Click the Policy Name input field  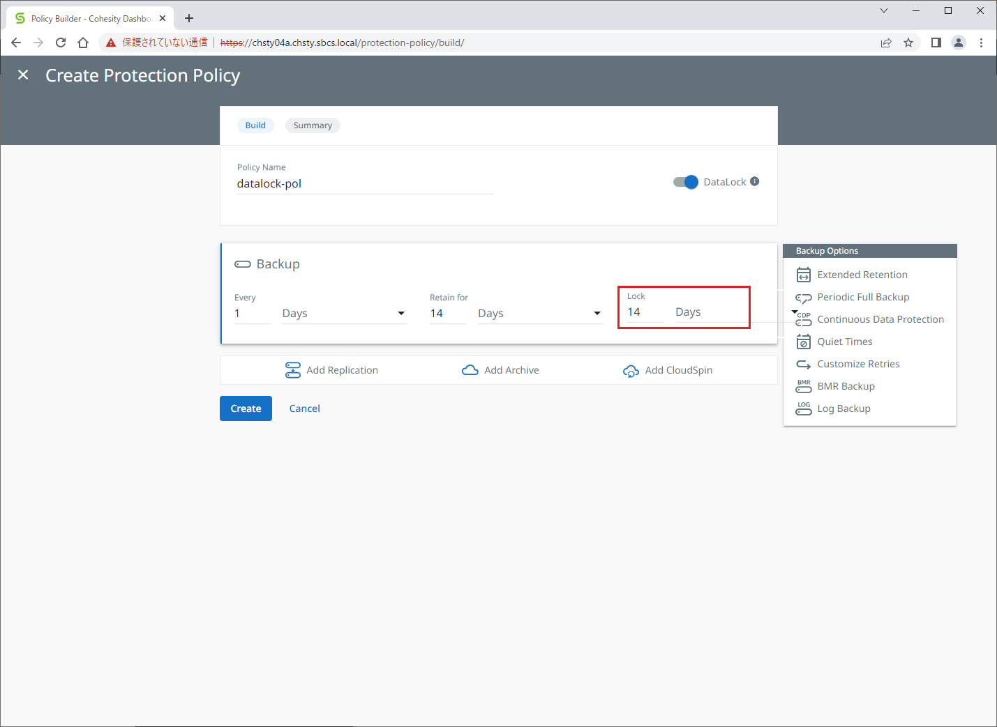[364, 184]
